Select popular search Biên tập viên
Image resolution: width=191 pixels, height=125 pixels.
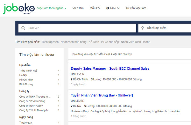tap(50, 42)
